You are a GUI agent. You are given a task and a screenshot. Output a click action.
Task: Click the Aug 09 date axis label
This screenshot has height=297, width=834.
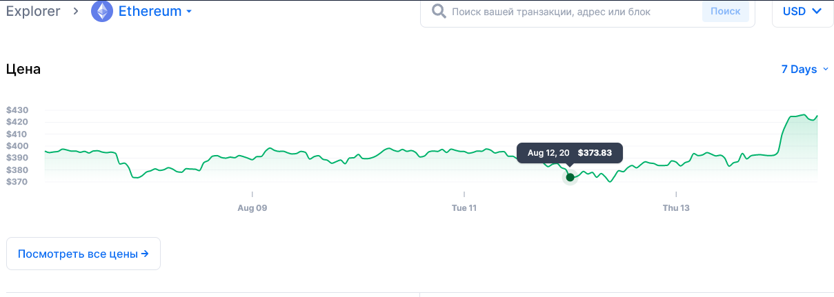pyautogui.click(x=252, y=207)
